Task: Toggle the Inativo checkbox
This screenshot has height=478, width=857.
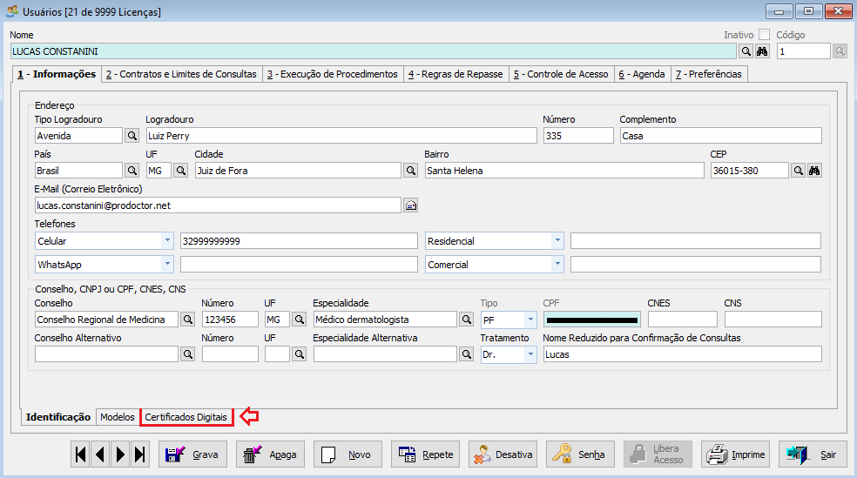Action: coord(764,35)
